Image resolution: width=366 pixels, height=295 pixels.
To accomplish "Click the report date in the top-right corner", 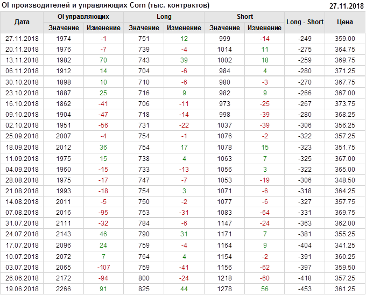I will coord(346,5).
